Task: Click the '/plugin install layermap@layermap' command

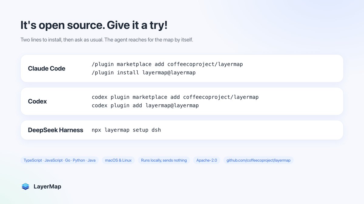Action: point(143,73)
